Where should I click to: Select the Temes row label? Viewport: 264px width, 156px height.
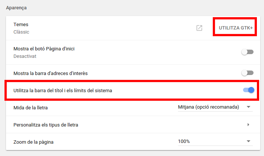click(21, 25)
